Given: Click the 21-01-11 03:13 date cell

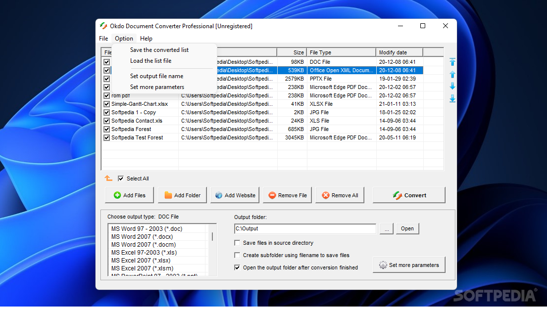Looking at the screenshot, I should pyautogui.click(x=398, y=104).
